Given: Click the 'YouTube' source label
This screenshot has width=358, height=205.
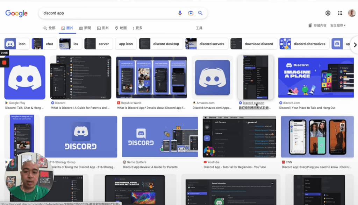Looking at the screenshot, I should [x=214, y=162].
